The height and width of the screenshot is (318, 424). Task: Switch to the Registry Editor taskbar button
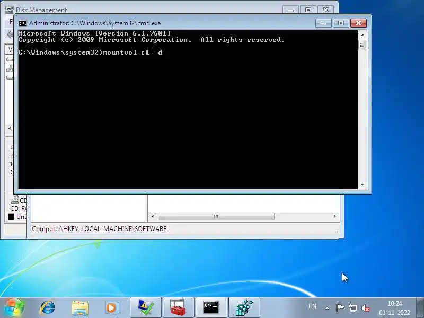pyautogui.click(x=244, y=308)
